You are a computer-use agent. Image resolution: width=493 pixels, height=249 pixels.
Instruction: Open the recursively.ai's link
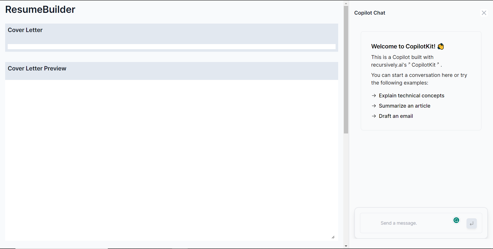click(391, 65)
